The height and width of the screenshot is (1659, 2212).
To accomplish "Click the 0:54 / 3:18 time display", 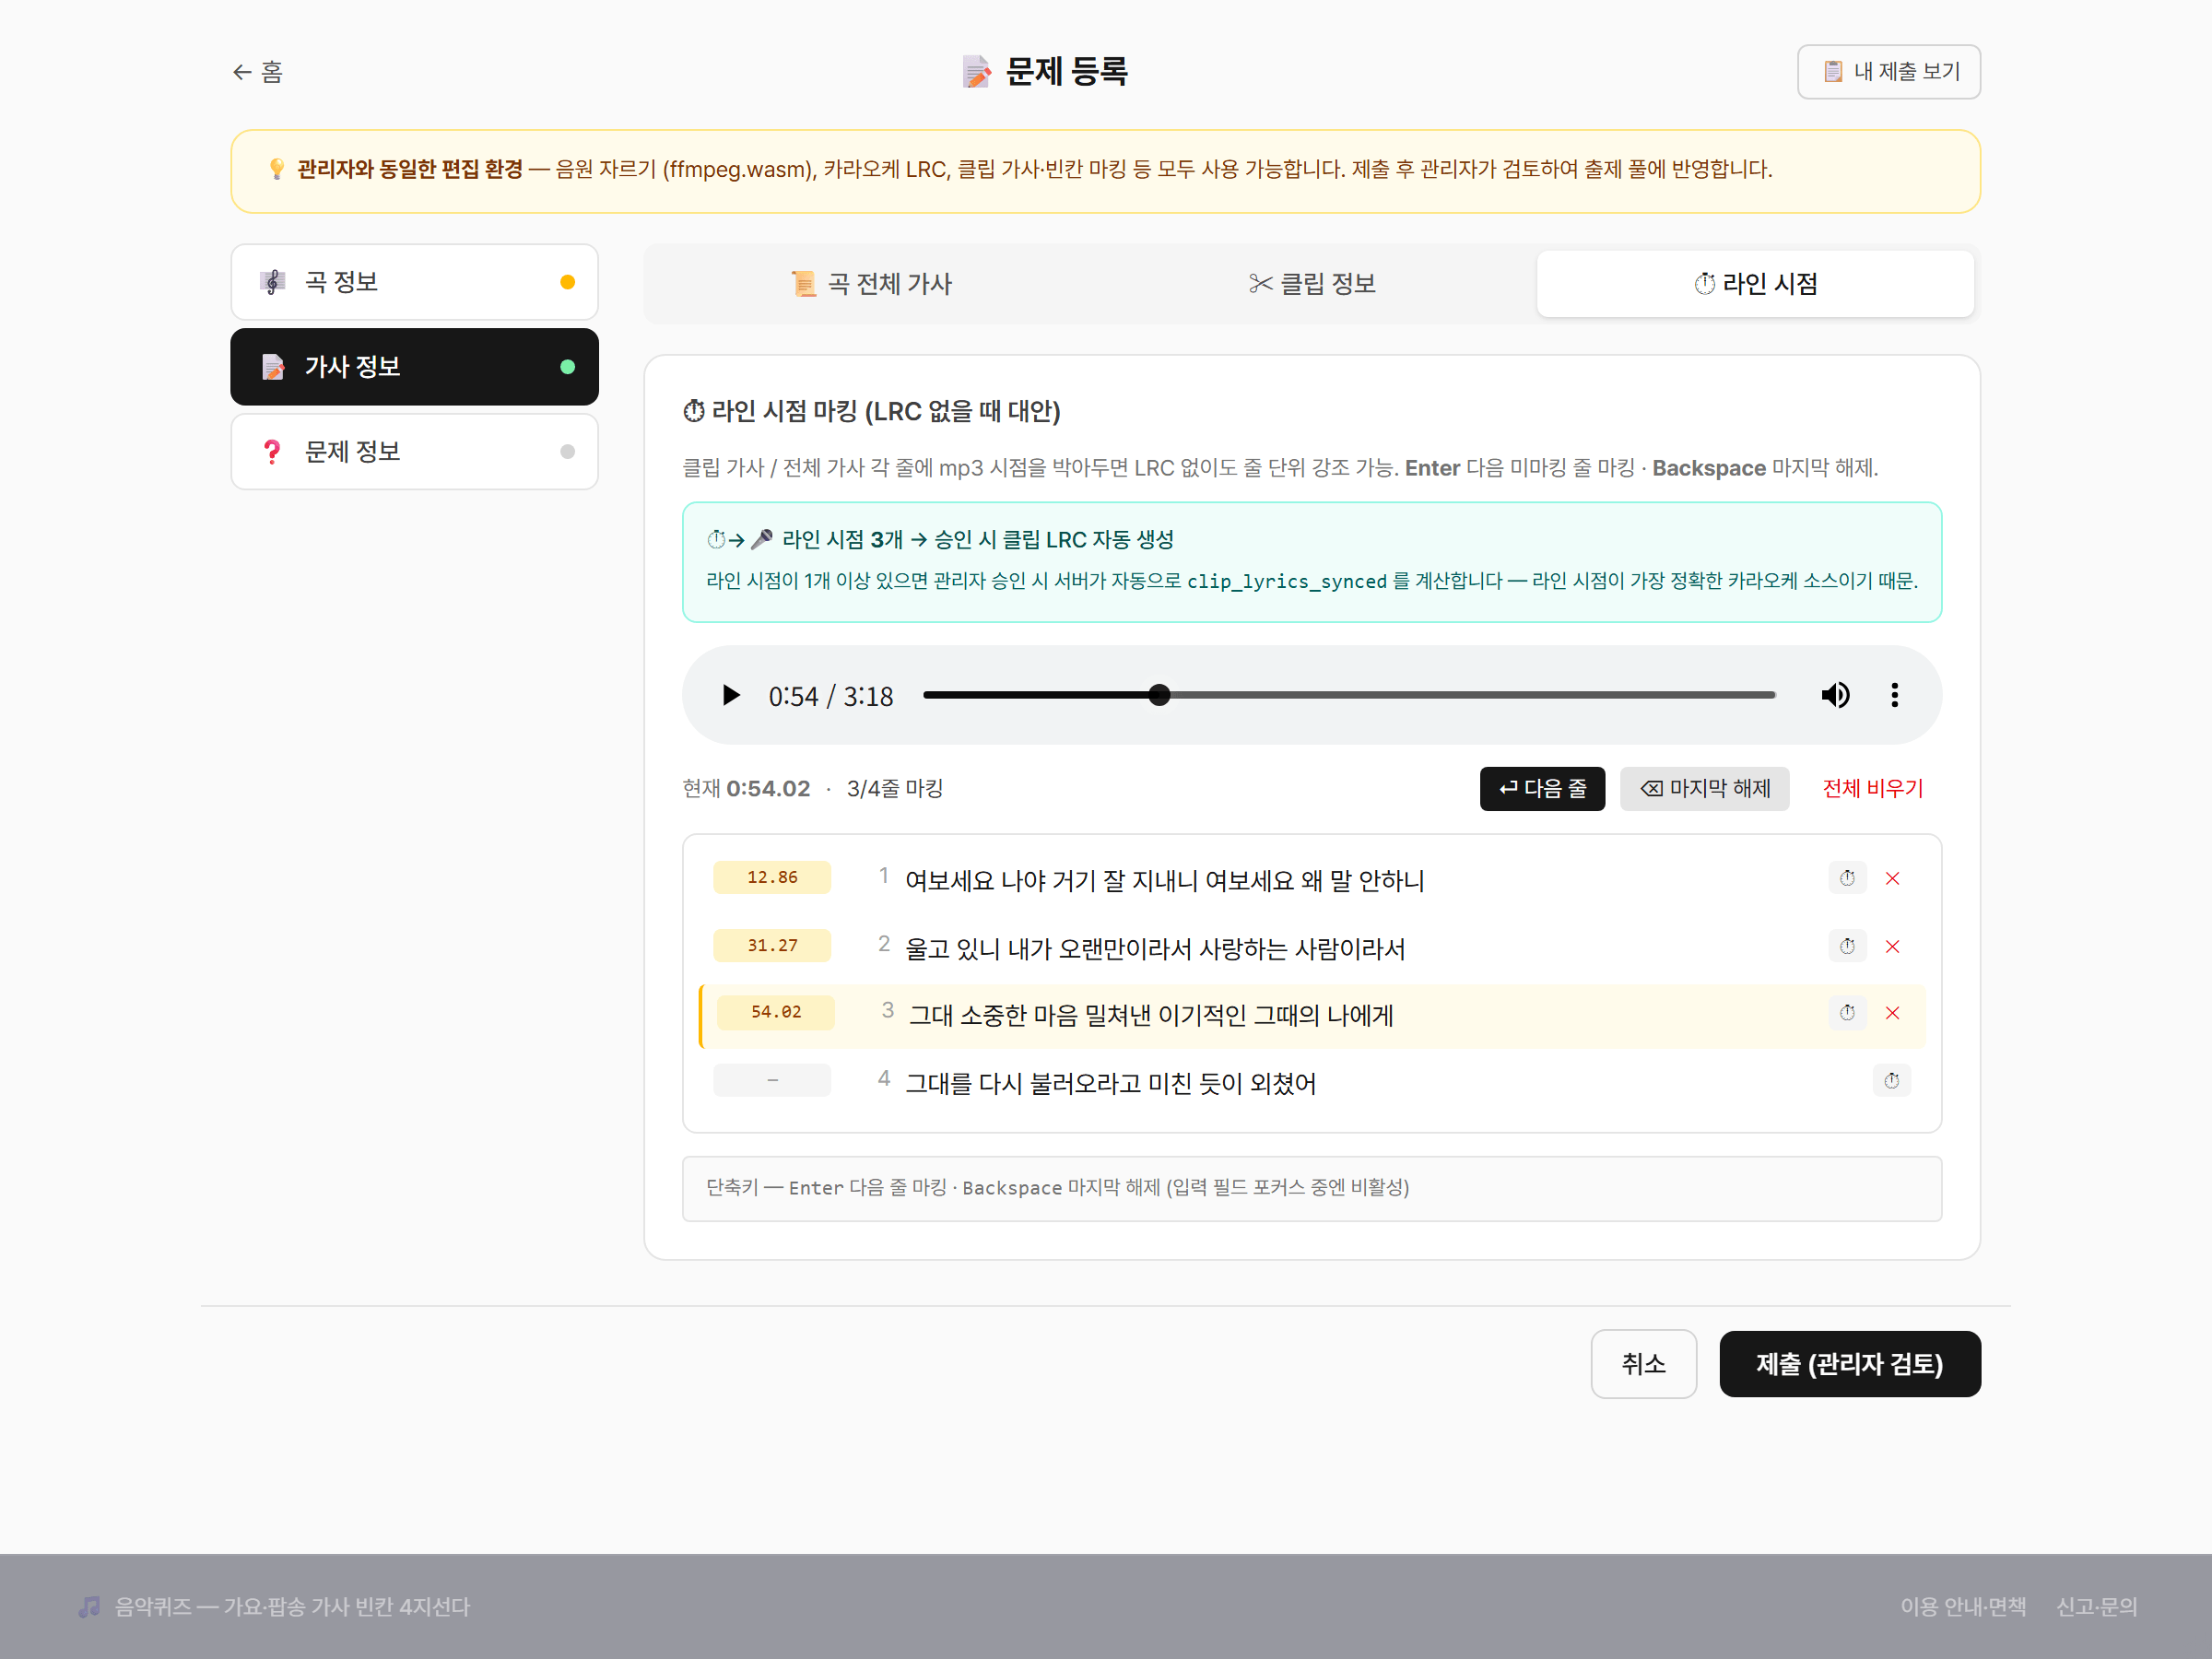I will tap(830, 696).
